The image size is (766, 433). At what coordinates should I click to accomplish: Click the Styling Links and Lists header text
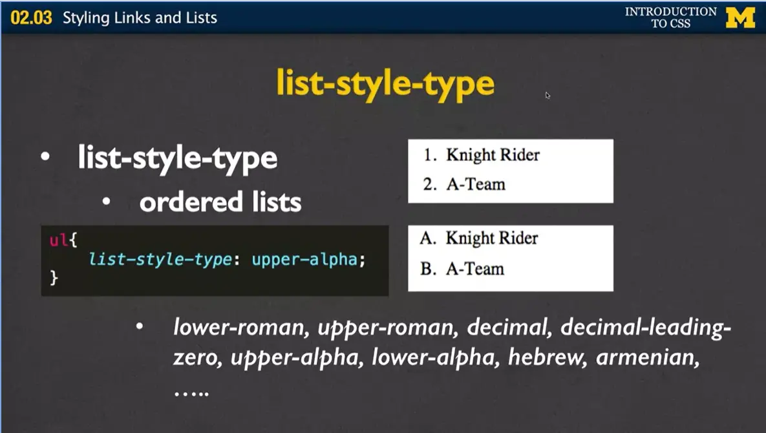pos(139,17)
